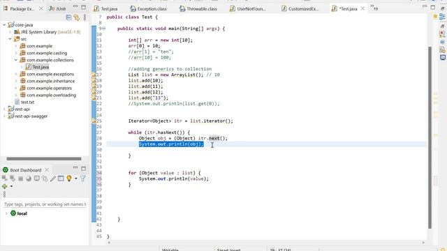Click Boot Dashboard debug start icon
Screen dimensions: 447x251
[13, 178]
